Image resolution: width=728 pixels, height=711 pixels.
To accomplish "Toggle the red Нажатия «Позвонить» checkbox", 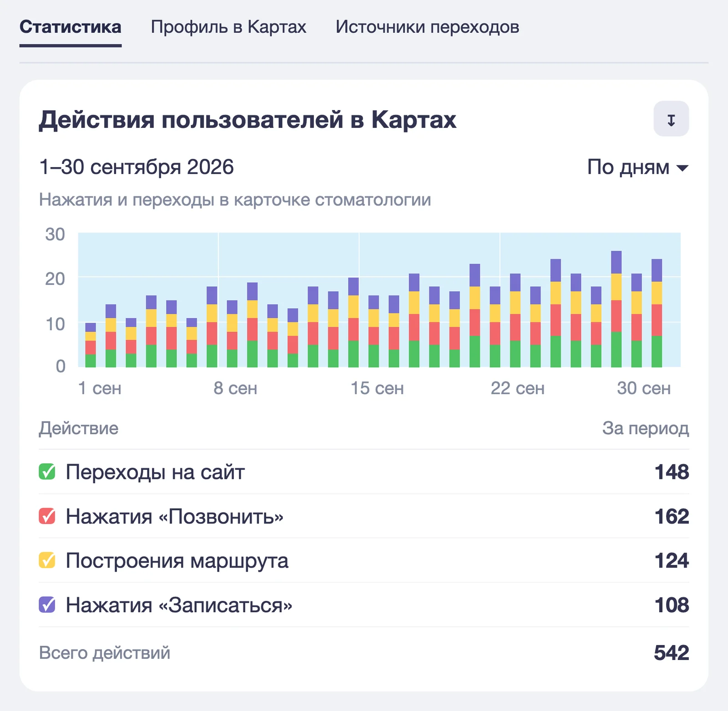I will (x=47, y=516).
